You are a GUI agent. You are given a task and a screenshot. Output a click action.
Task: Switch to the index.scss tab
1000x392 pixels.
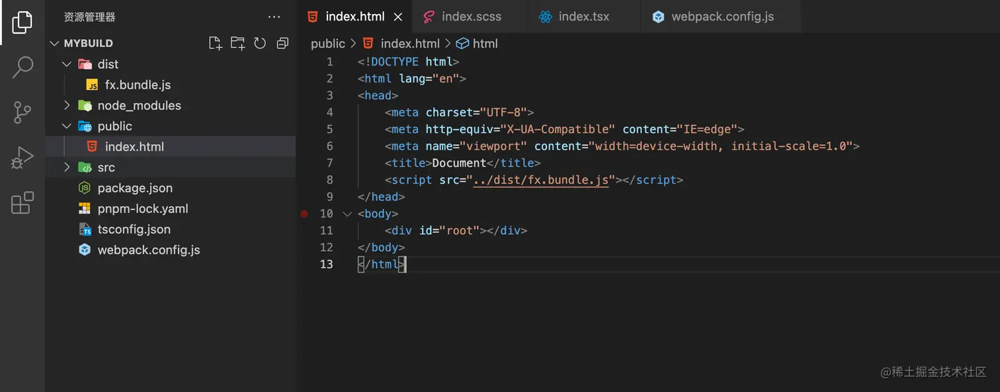click(470, 17)
